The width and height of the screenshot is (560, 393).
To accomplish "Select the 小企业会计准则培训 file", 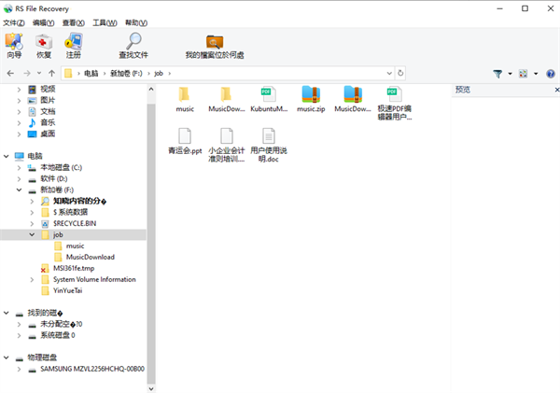I will (x=227, y=145).
